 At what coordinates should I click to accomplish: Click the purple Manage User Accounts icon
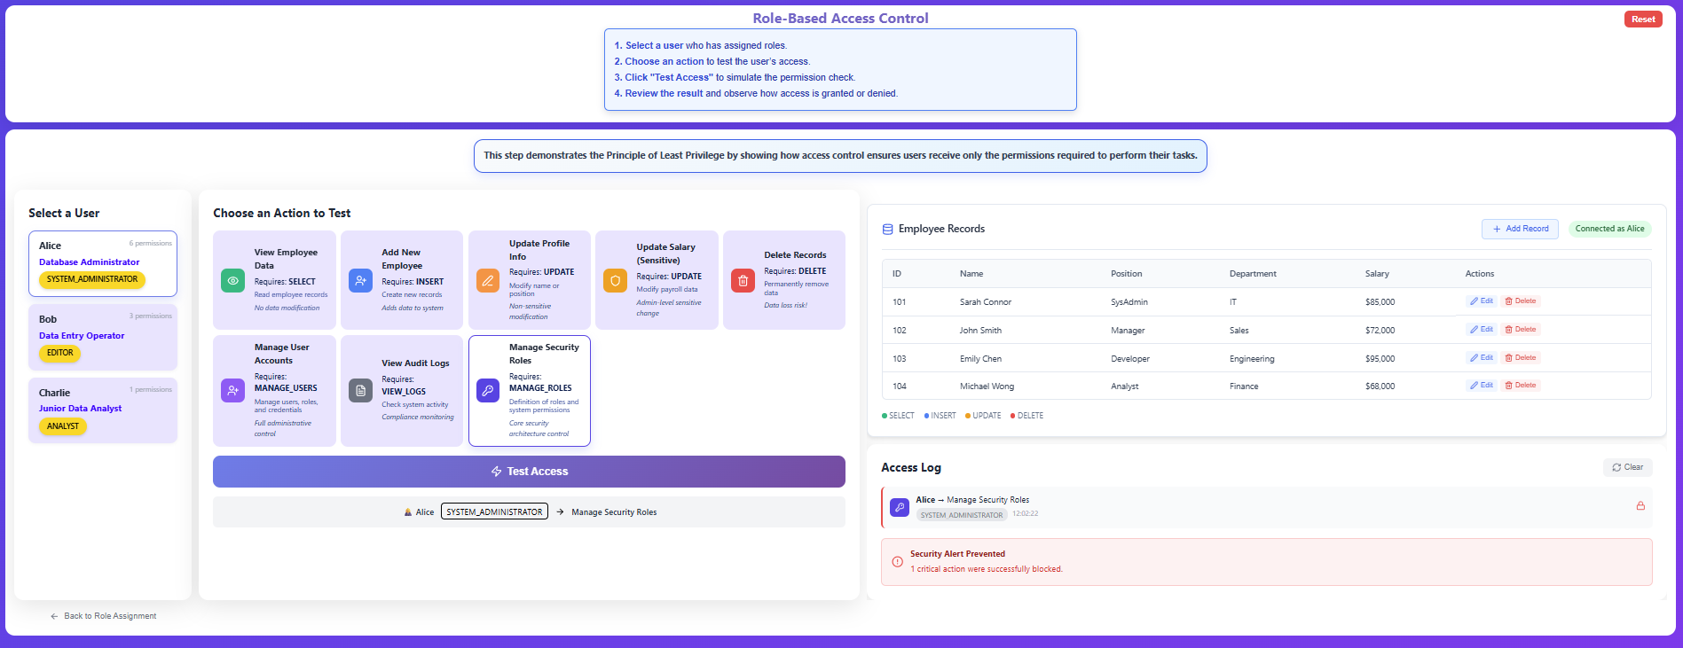pos(232,390)
